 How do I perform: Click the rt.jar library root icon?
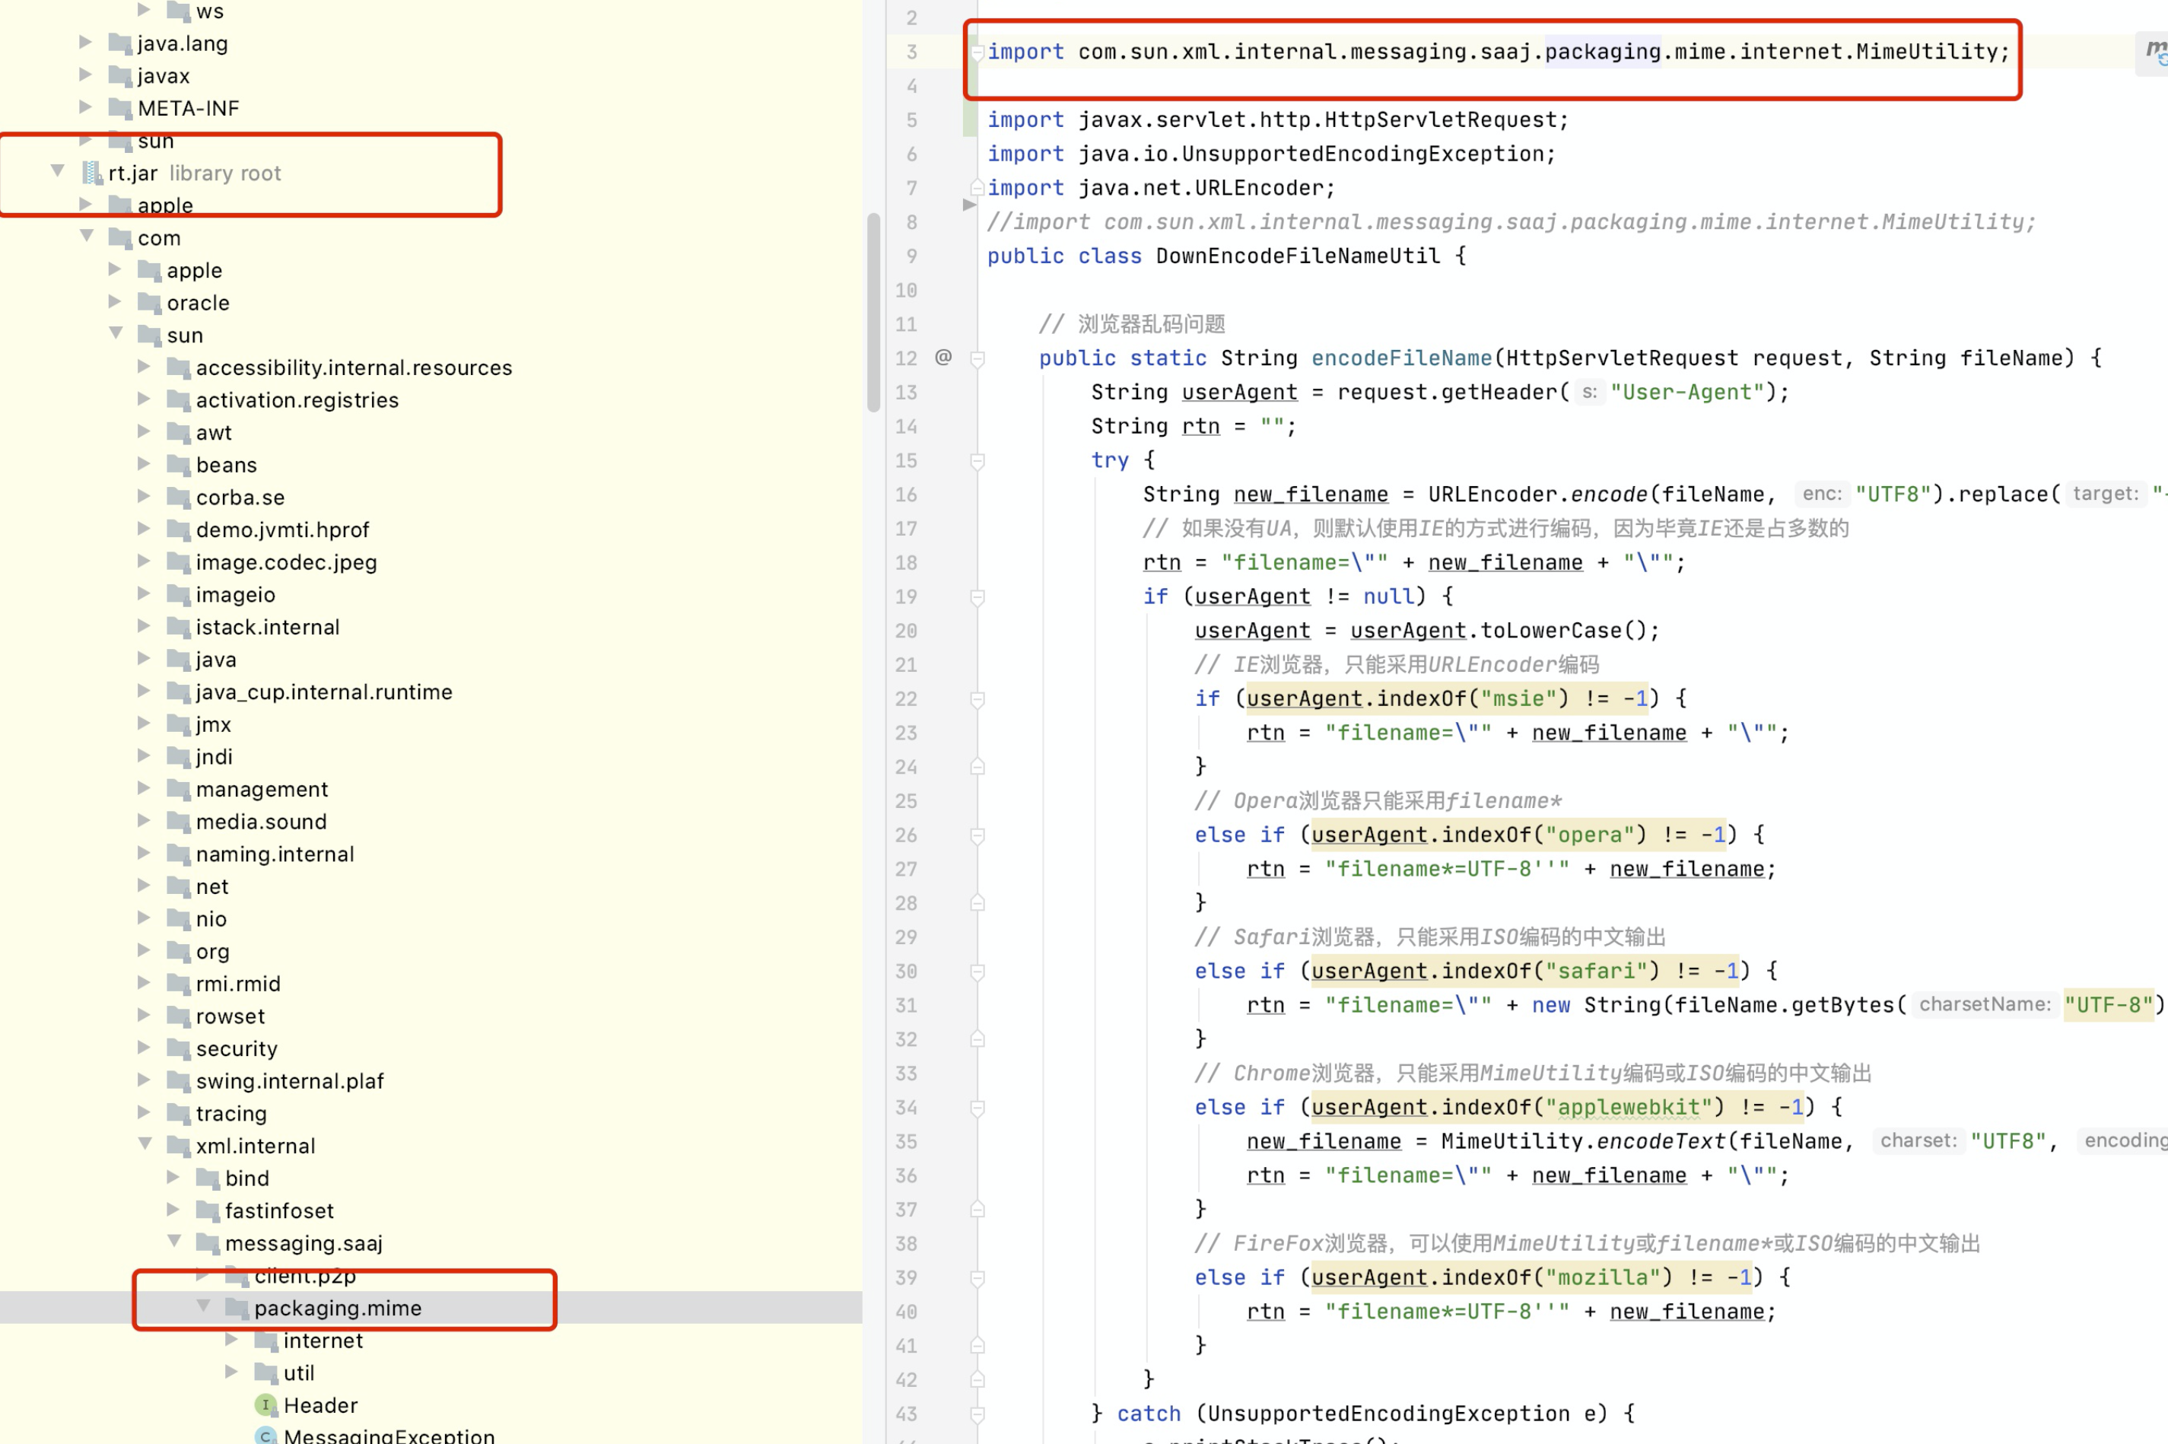(92, 173)
